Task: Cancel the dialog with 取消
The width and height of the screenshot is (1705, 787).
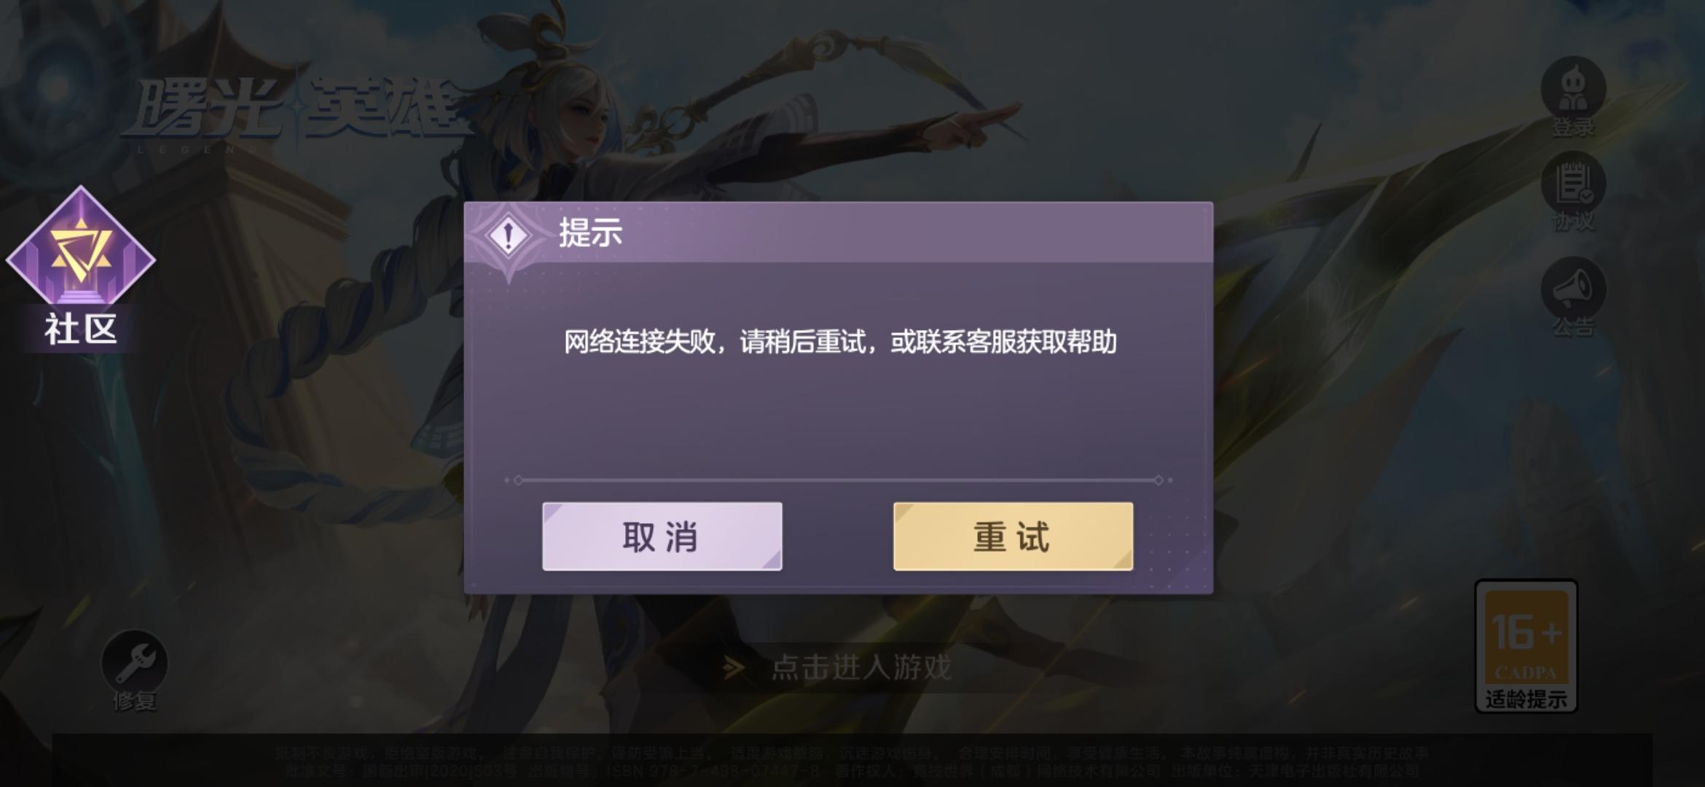Action: point(662,536)
